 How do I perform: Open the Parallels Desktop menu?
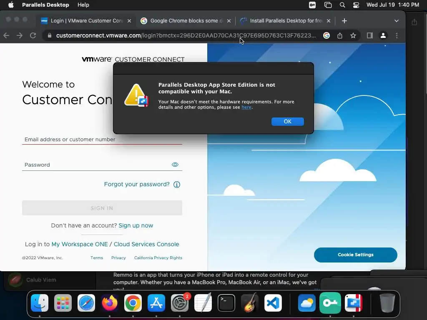(45, 5)
